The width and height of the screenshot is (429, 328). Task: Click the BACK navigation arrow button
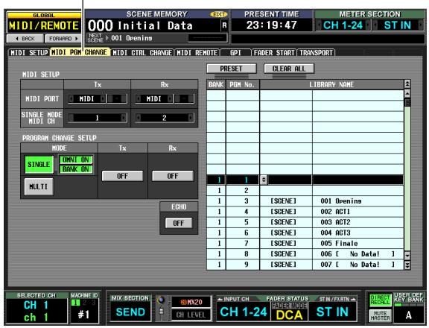(25, 39)
